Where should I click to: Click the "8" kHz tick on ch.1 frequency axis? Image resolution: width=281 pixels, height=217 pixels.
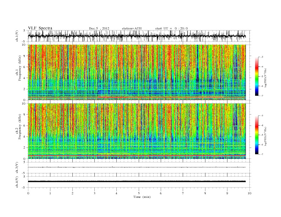coord(25,56)
